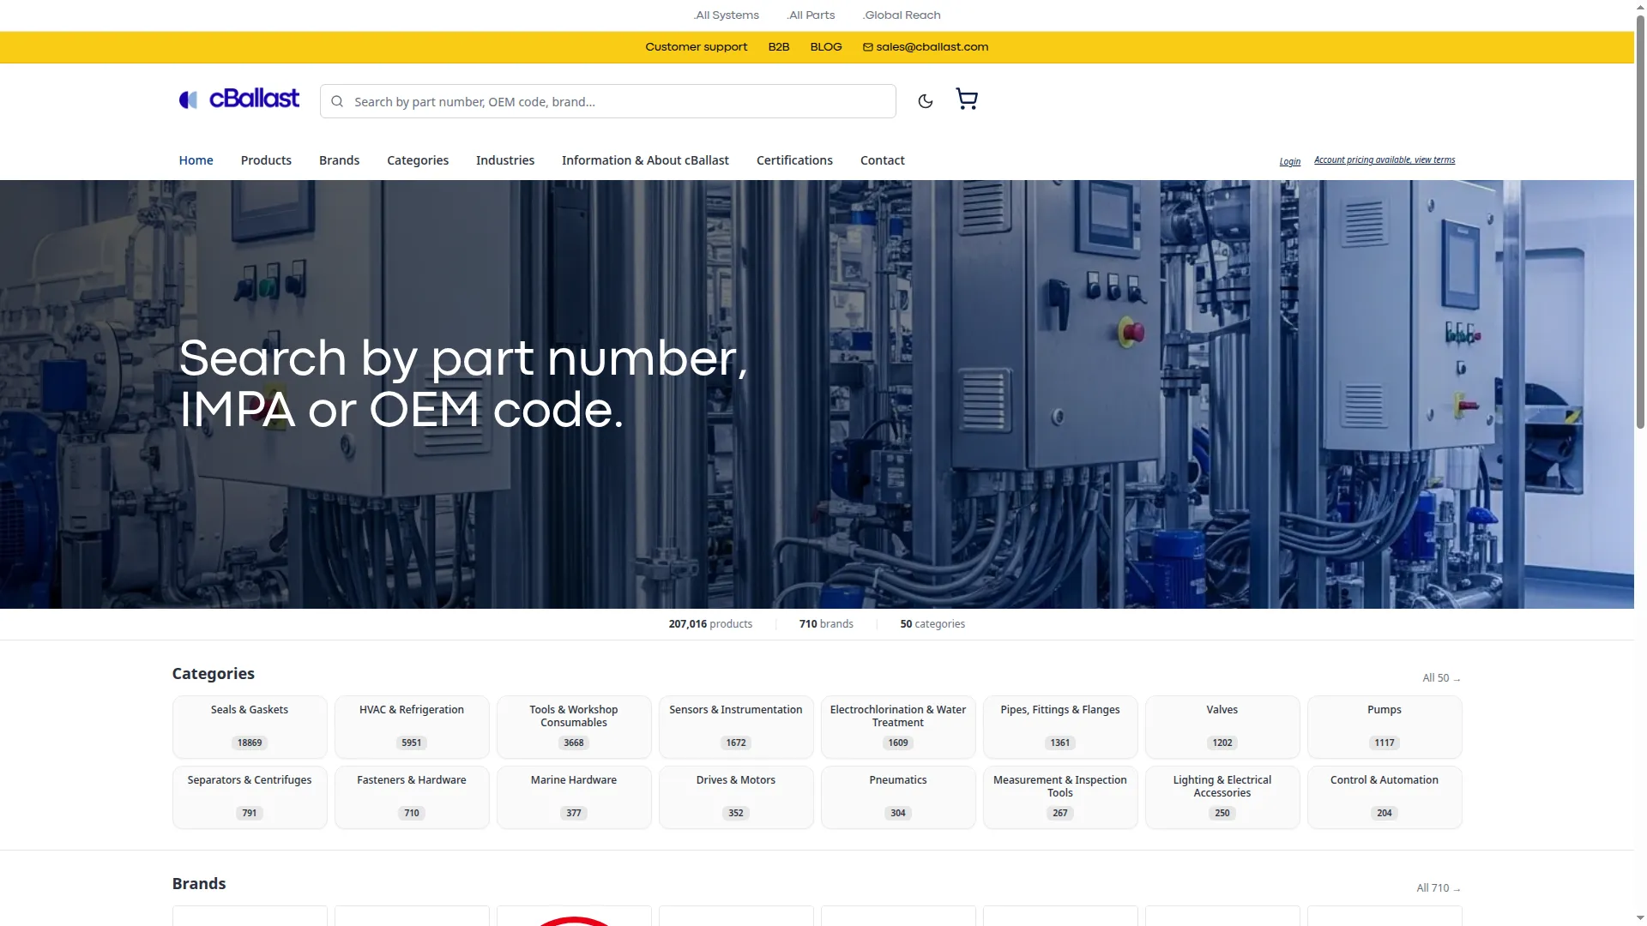Click the envelope icon beside sales email
1647x926 pixels.
(x=867, y=47)
